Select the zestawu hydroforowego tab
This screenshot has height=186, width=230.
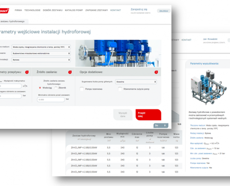13,21
